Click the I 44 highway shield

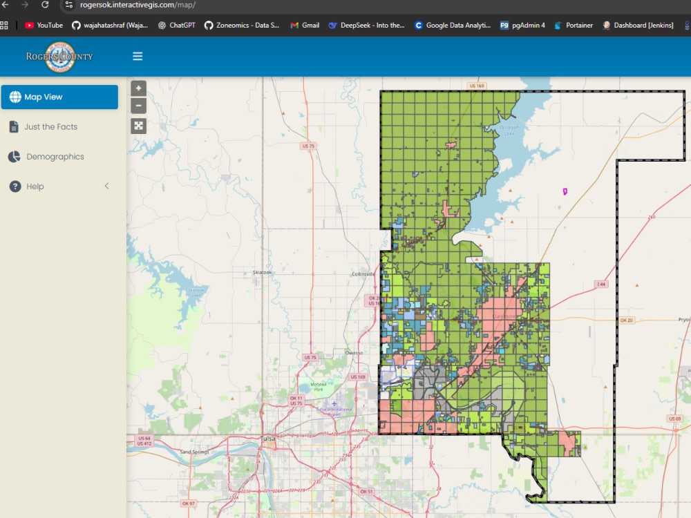[601, 284]
